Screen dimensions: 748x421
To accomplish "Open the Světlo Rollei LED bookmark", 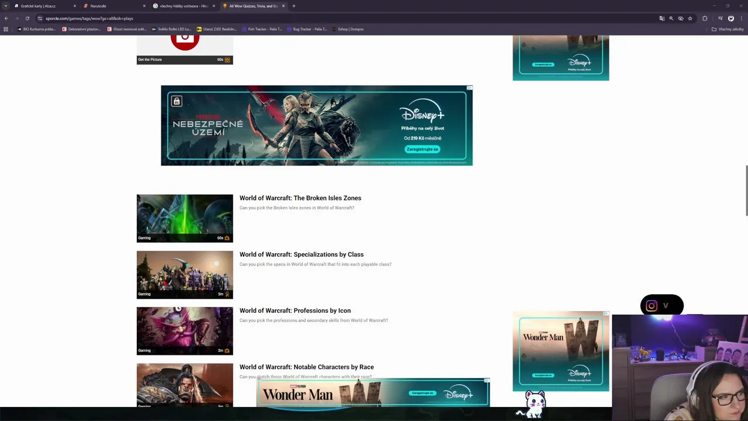I will coord(172,29).
